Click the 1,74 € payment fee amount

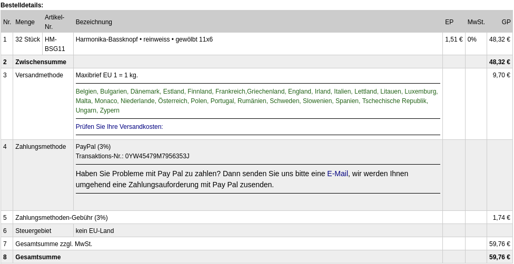501,218
